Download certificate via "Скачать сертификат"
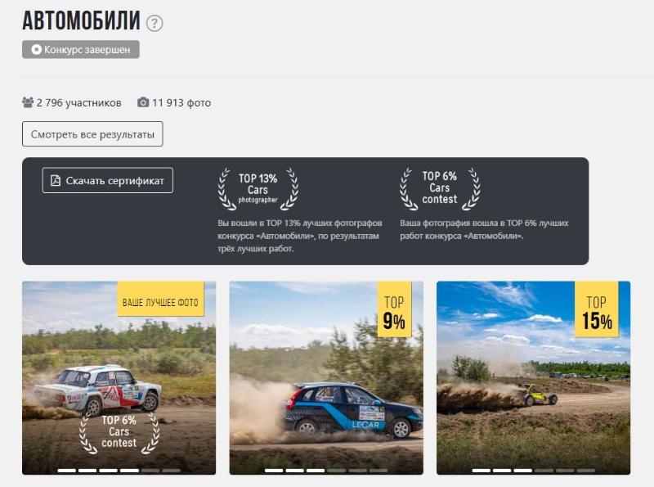Image resolution: width=654 pixels, height=487 pixels. pos(108,180)
